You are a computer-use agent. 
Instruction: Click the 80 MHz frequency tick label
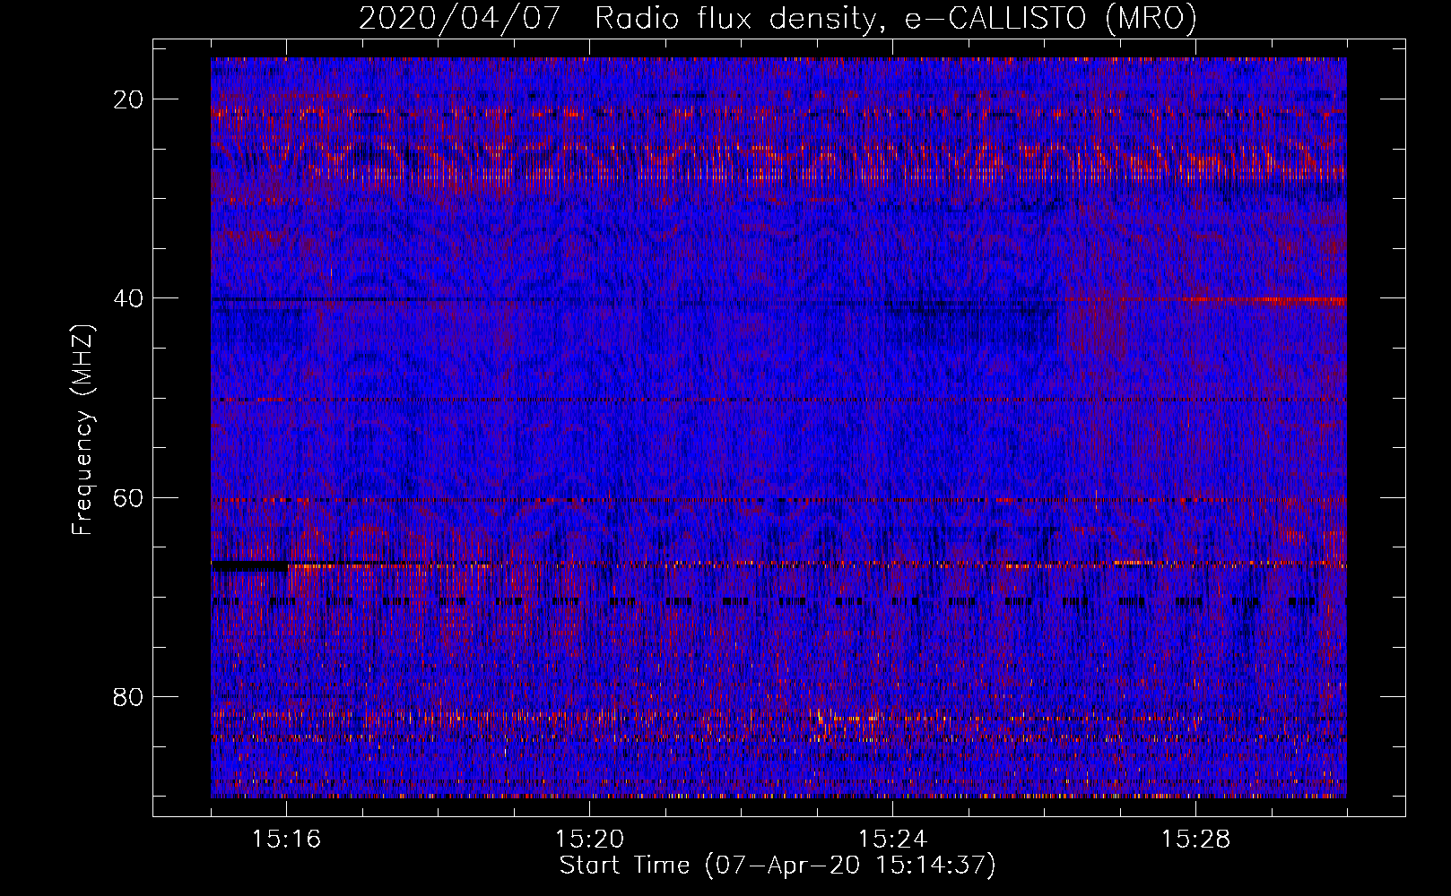[x=129, y=696]
